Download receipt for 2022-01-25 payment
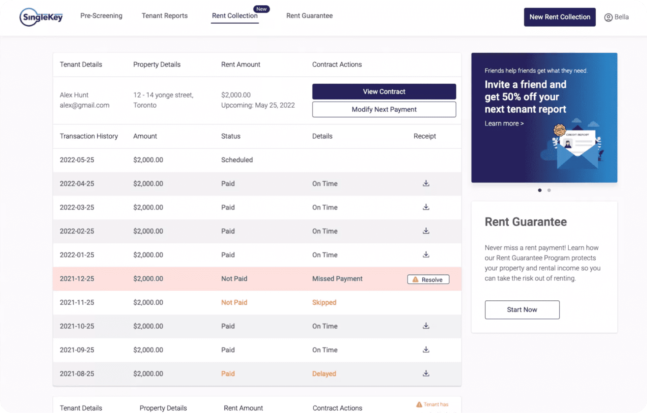 point(426,255)
